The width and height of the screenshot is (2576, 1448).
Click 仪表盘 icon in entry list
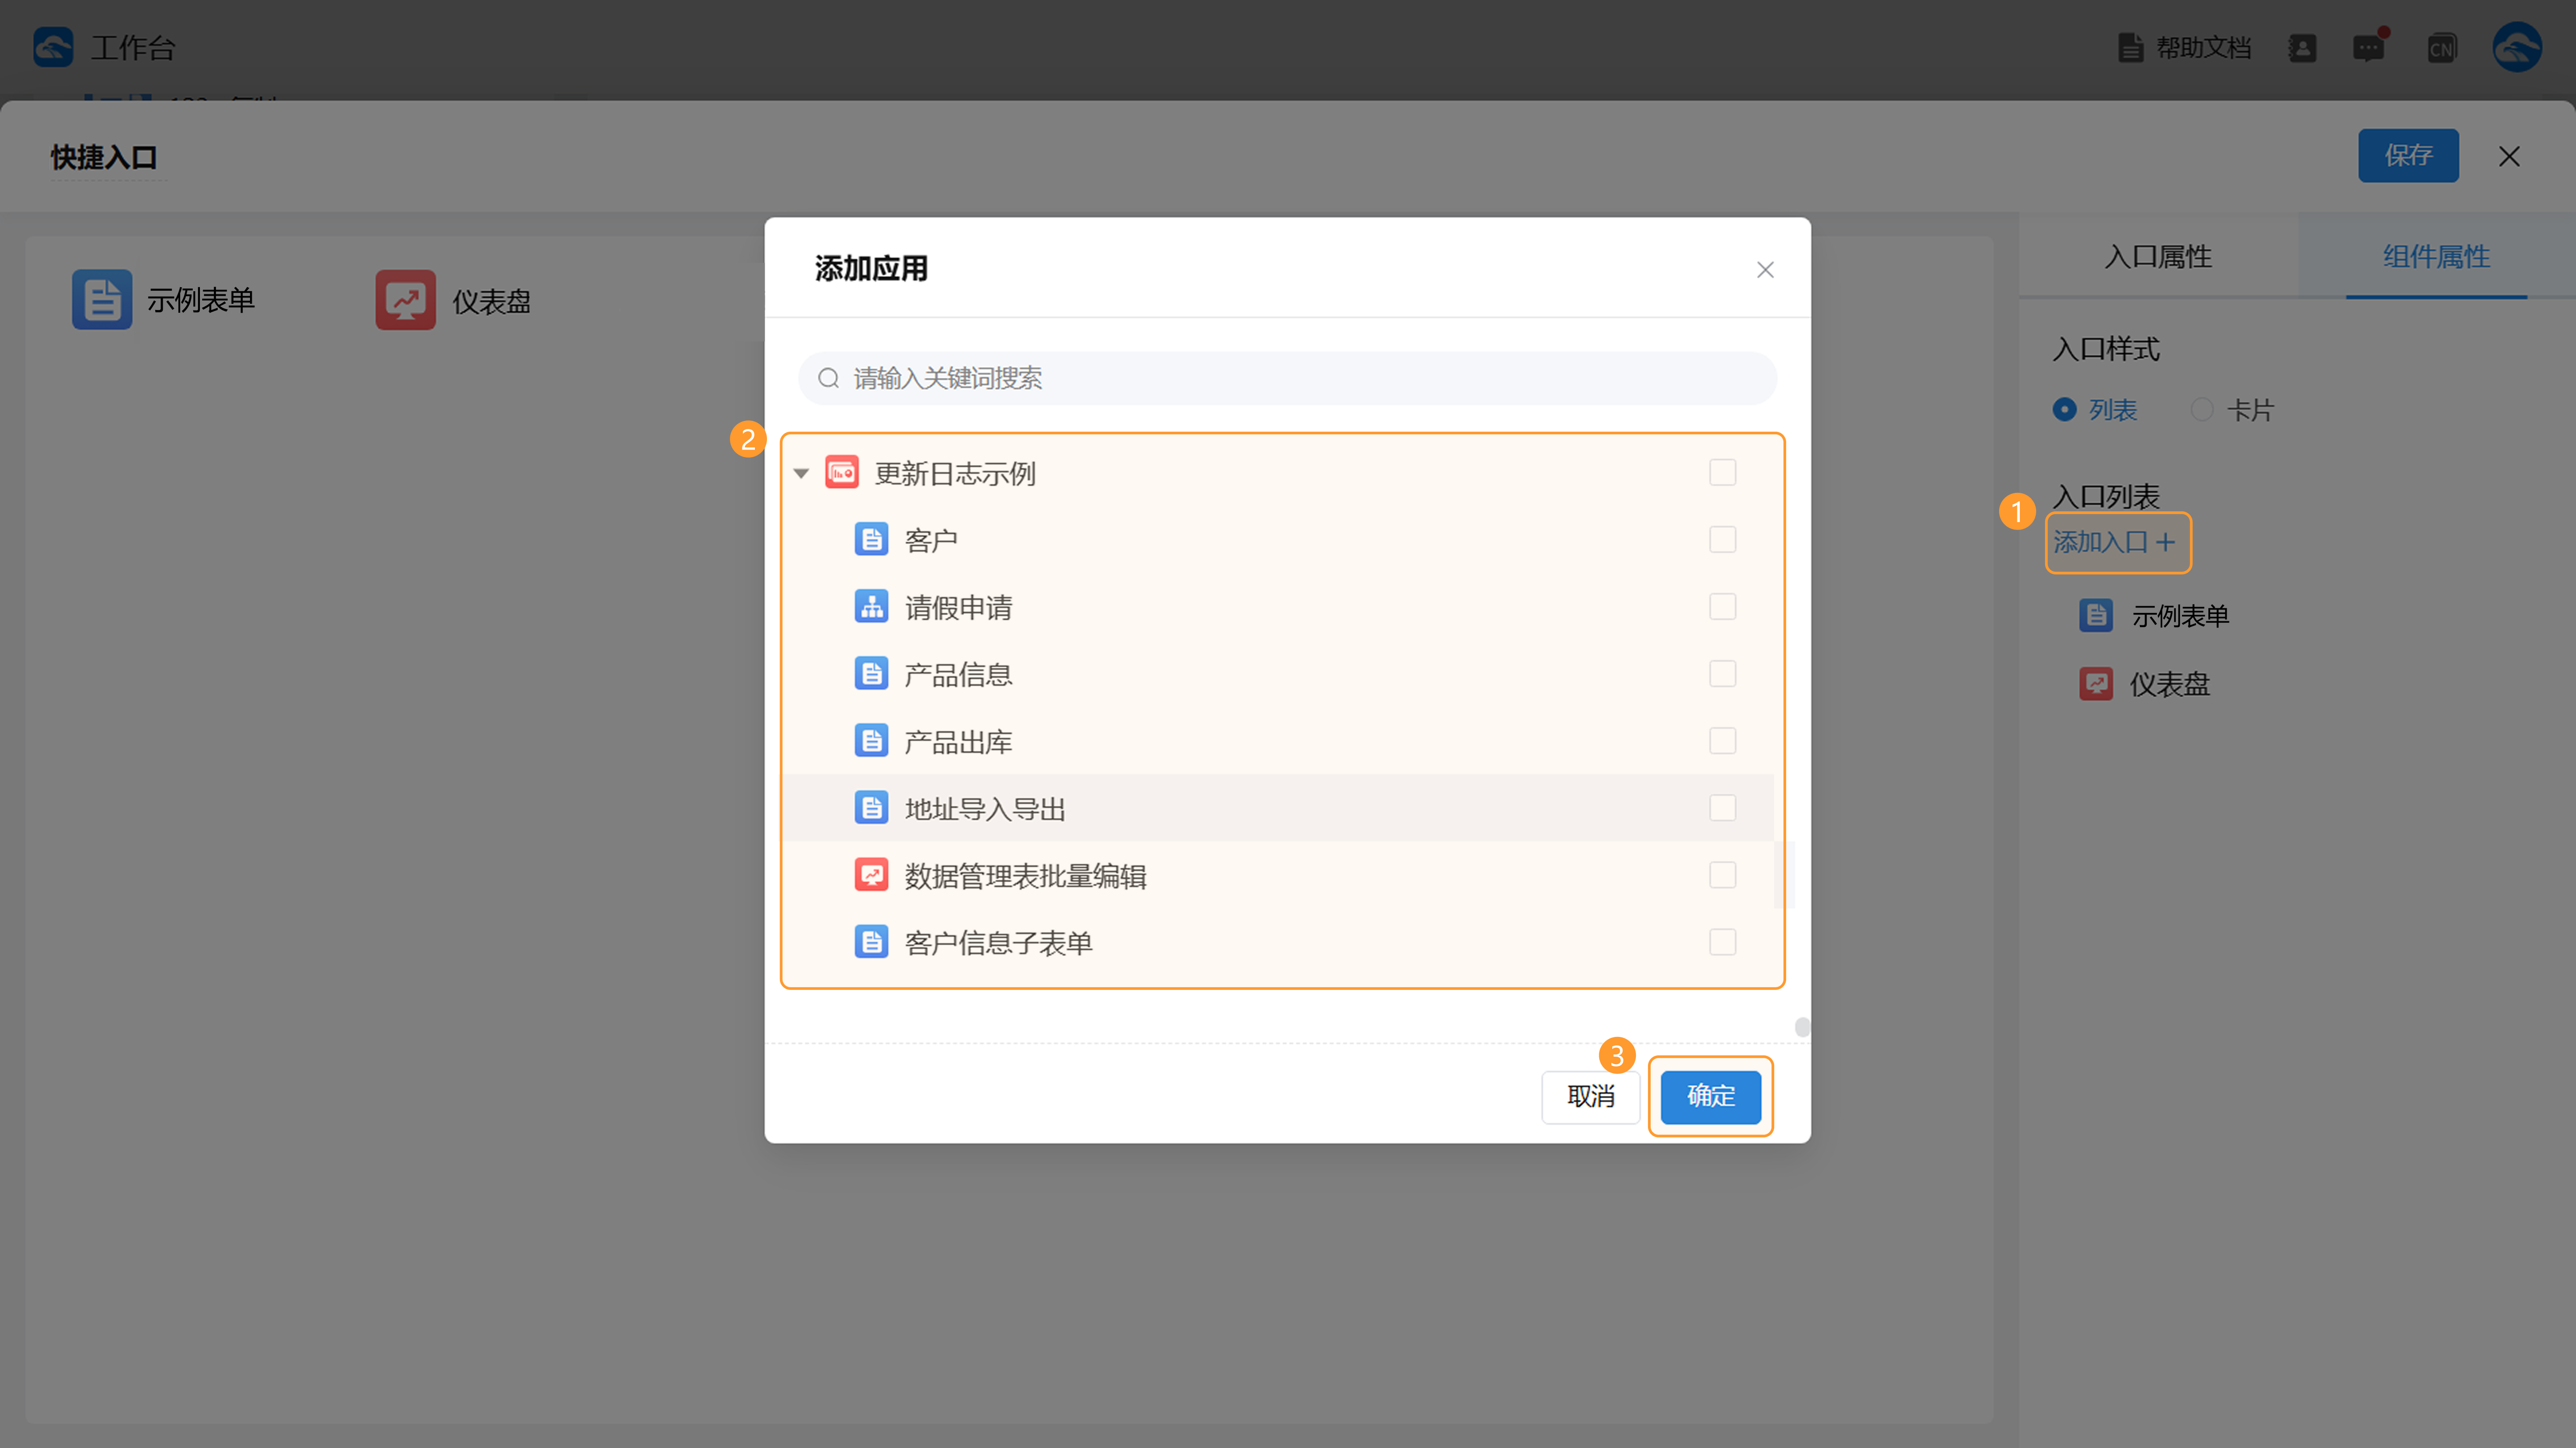[x=2096, y=684]
